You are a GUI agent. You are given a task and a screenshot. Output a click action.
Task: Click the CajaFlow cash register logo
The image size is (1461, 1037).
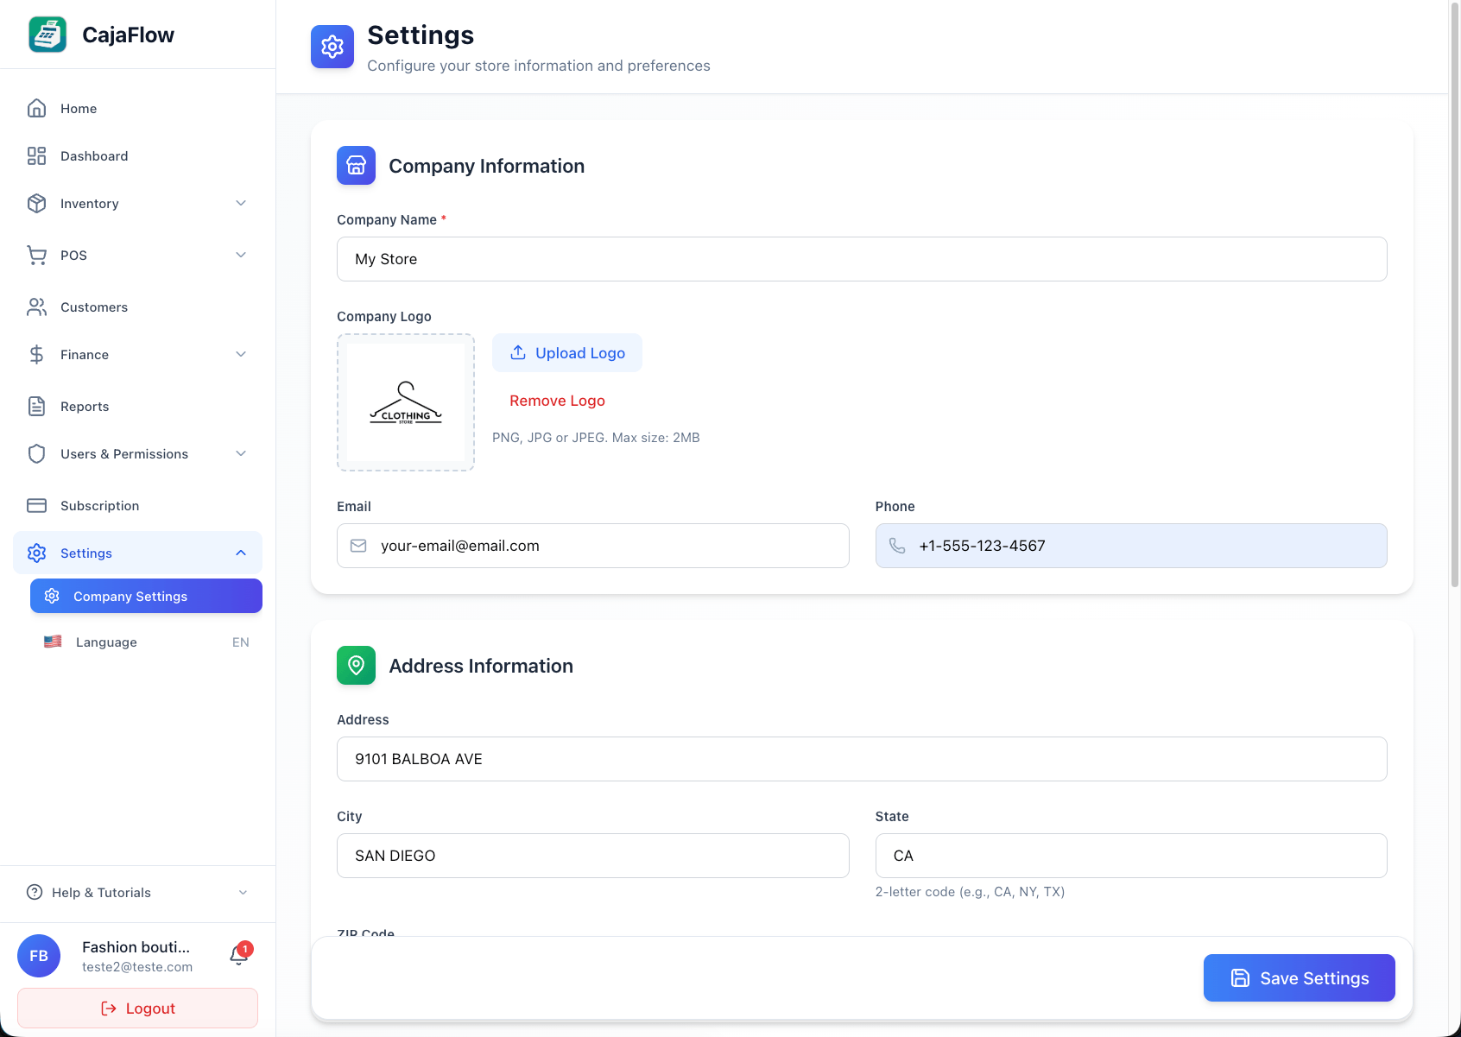click(47, 35)
